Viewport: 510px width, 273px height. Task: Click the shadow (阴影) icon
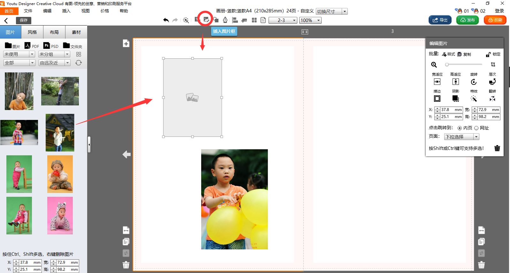point(455,99)
